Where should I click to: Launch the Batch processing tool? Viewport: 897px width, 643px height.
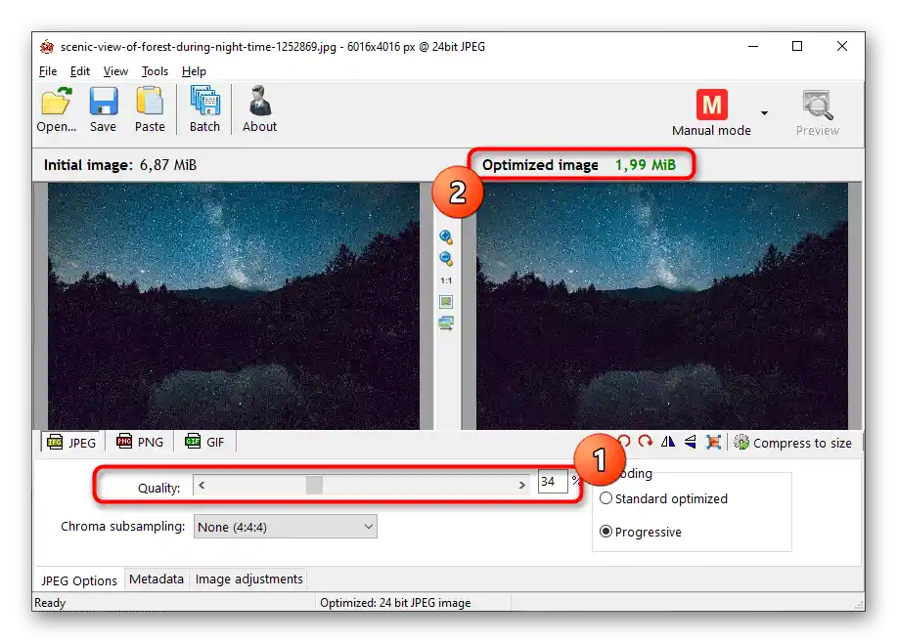[x=204, y=109]
